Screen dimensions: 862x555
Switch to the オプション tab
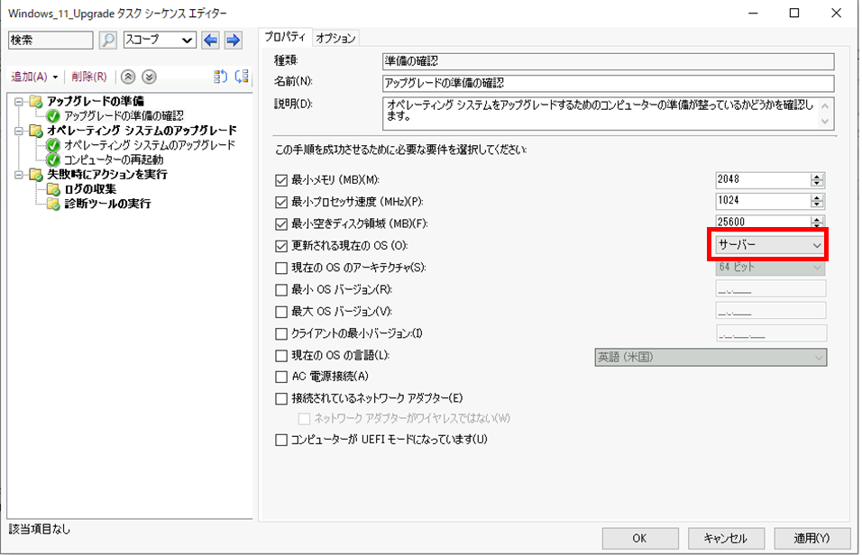(x=335, y=38)
